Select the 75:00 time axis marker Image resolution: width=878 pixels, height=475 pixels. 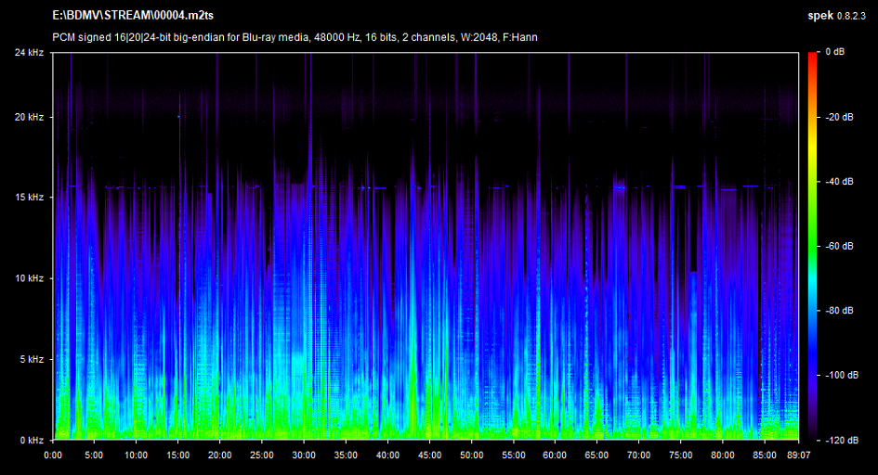tap(680, 456)
